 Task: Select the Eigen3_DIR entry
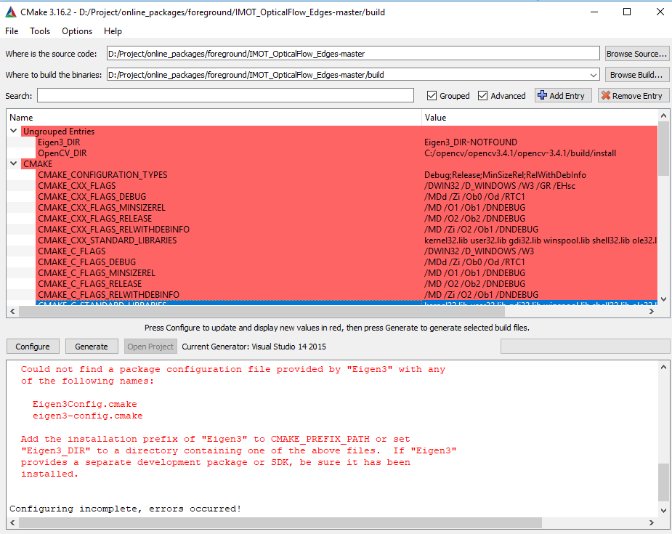59,142
